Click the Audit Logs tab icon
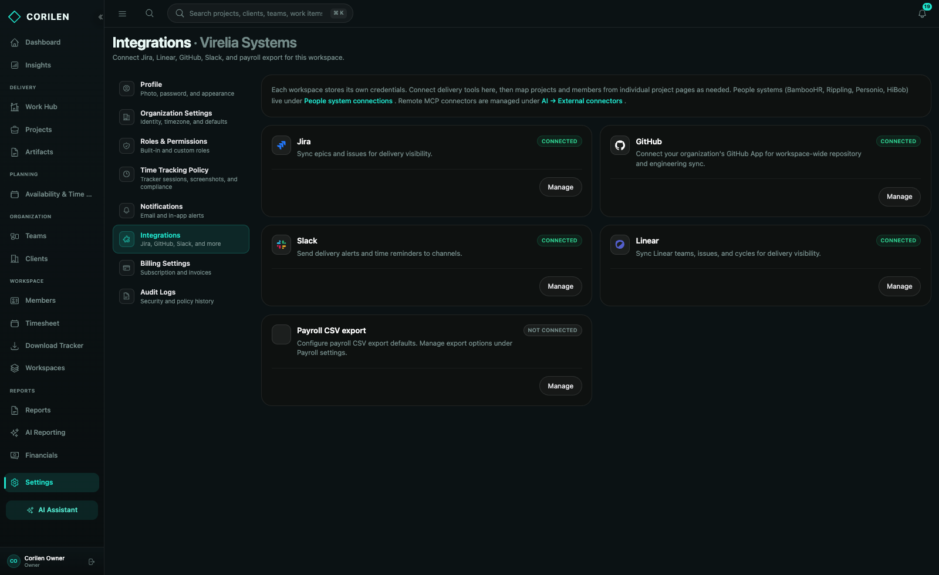 [127, 296]
